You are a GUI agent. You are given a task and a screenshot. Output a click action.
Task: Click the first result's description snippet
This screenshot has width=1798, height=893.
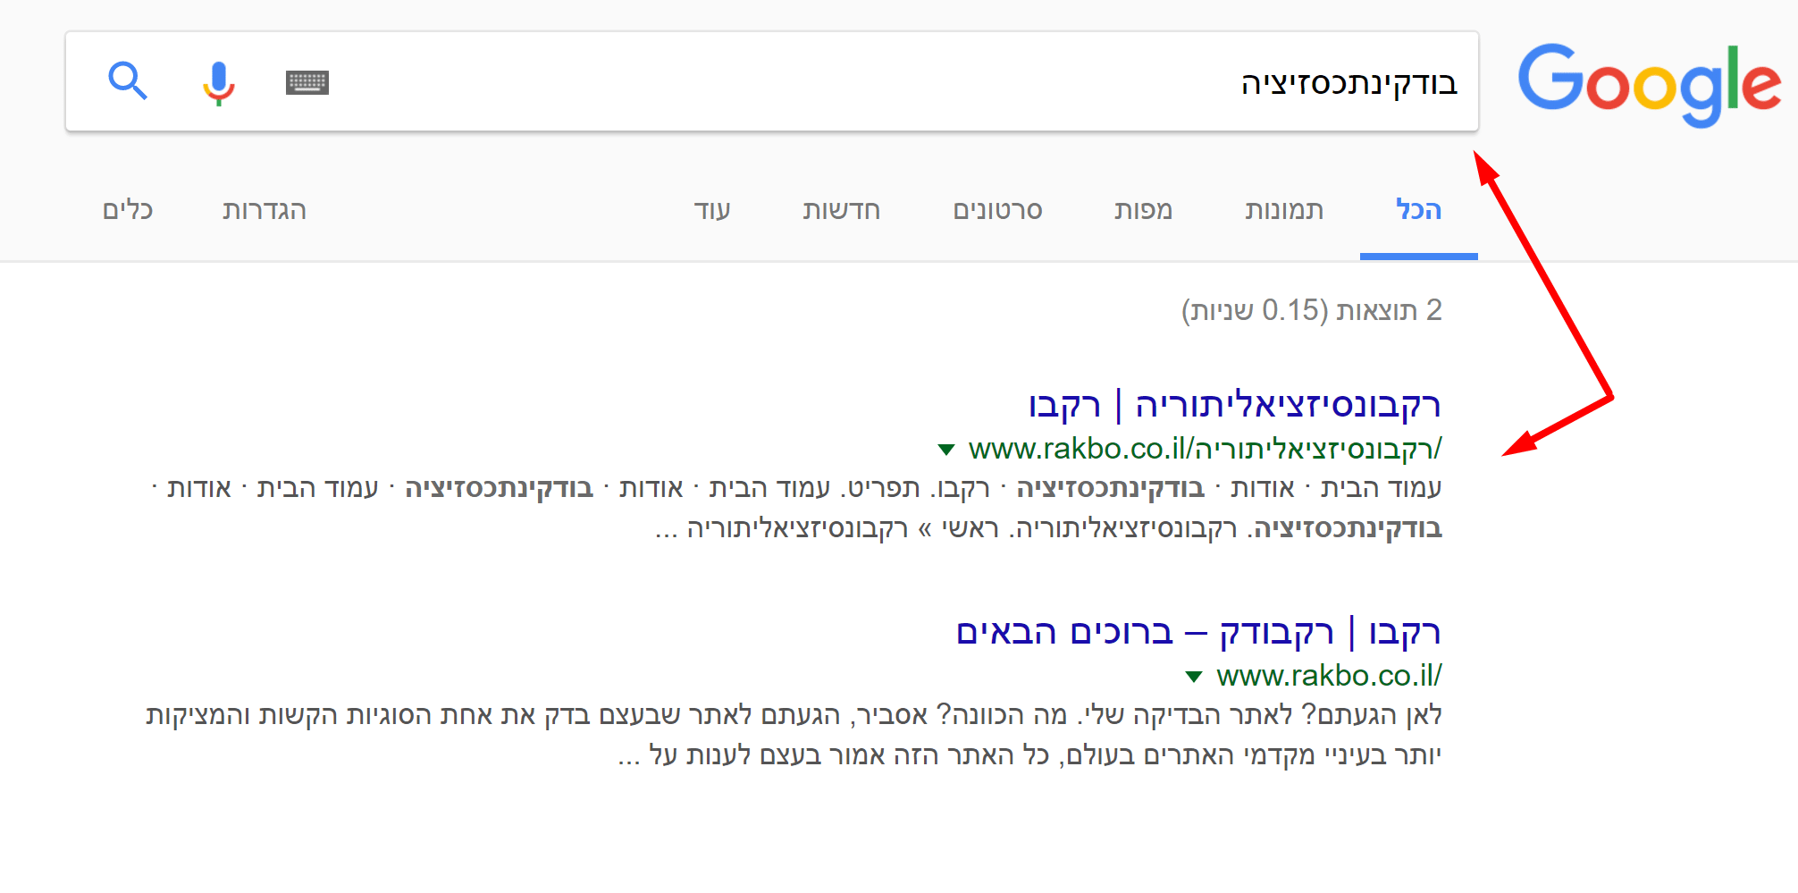[795, 508]
